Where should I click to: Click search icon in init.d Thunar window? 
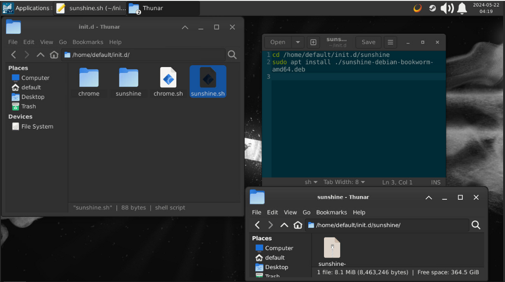tap(232, 54)
